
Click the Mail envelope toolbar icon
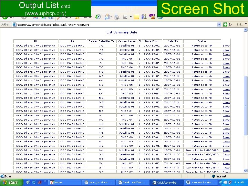tap(107, 17)
